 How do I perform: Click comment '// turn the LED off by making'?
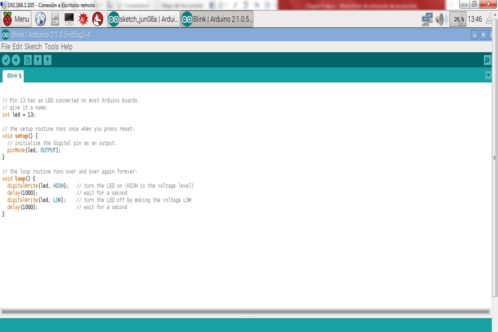(x=134, y=200)
